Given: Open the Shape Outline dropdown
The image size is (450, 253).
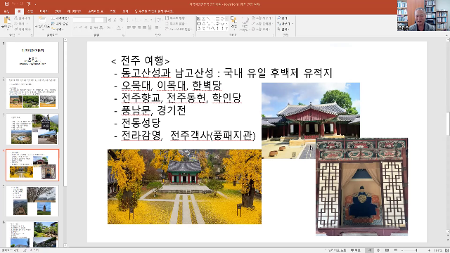Looking at the screenshot, I should [262, 23].
